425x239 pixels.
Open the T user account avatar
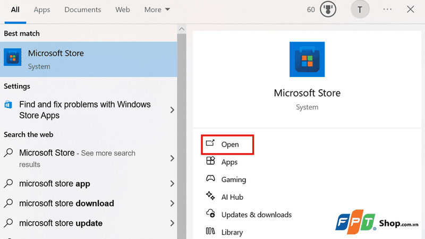(360, 10)
